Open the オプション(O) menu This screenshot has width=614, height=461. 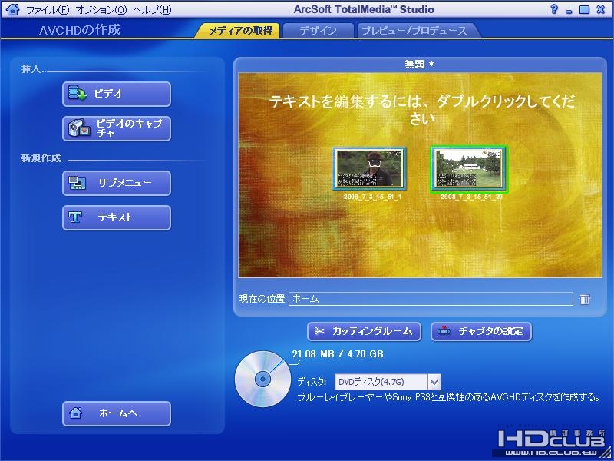click(x=101, y=10)
